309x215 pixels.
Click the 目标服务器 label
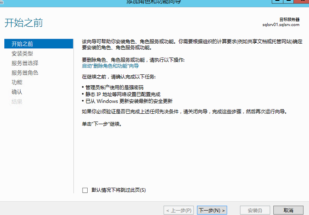coord(289,19)
